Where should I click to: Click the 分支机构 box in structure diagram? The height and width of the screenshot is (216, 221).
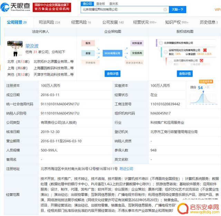pyautogui.click(x=137, y=53)
